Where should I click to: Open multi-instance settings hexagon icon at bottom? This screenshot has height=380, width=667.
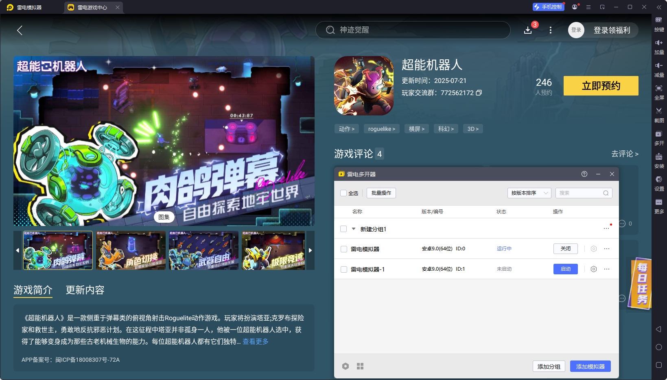coord(346,366)
